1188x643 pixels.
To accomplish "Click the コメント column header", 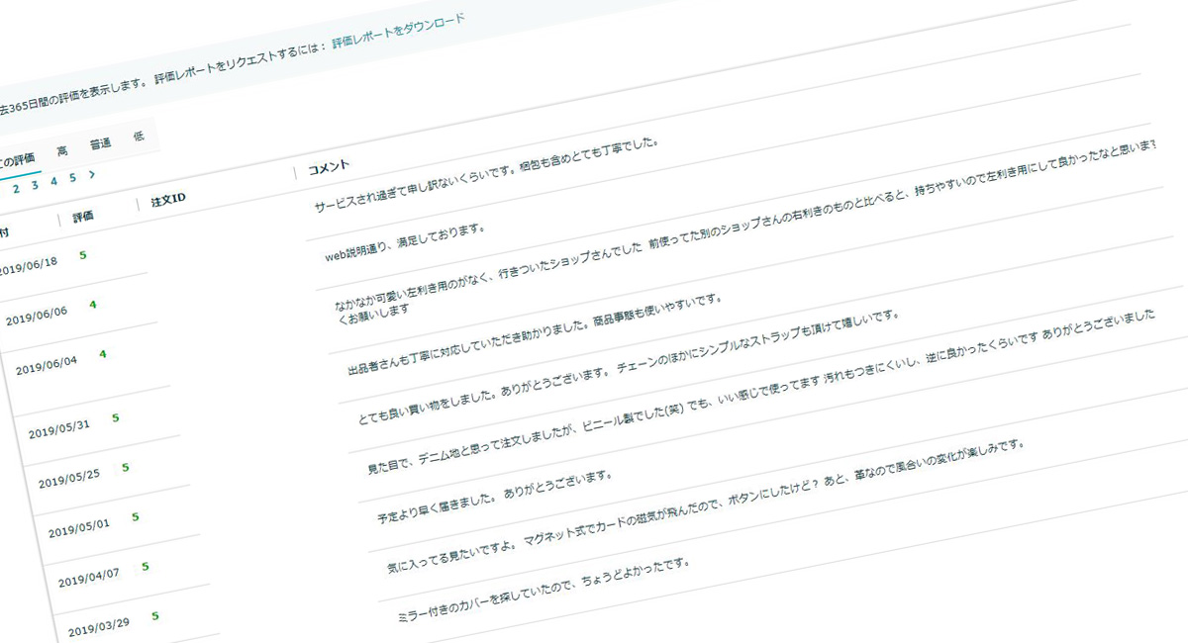I will tap(329, 167).
